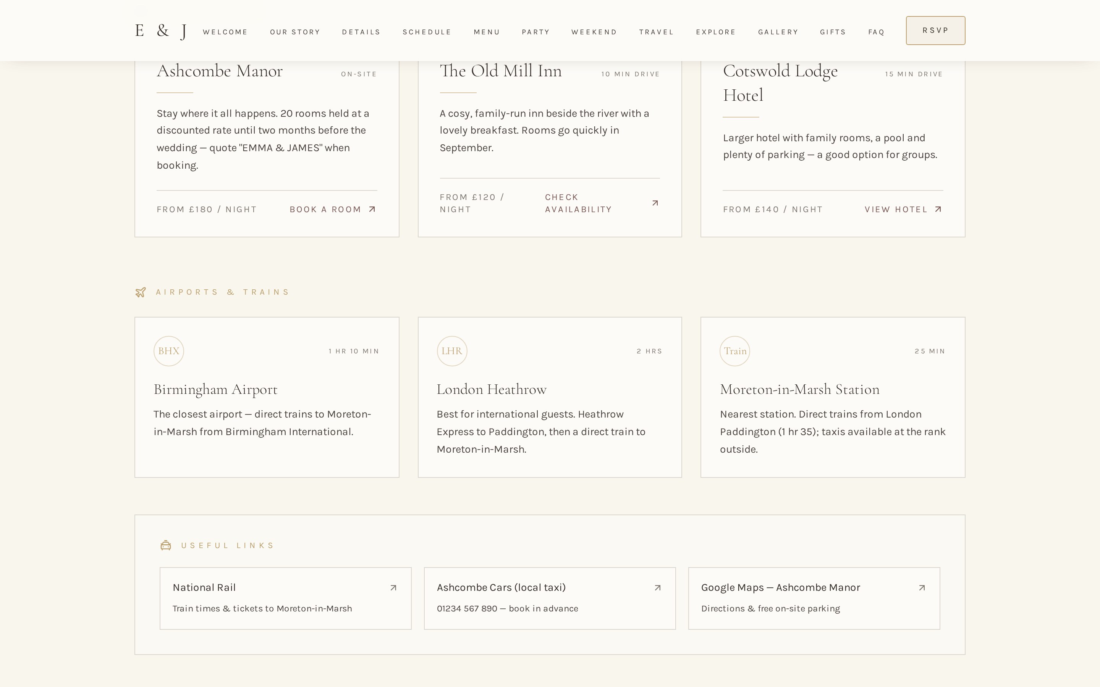Screen dimensions: 1100x687
Task: Open Ashcombe Cars local taxi link
Action: point(550,598)
